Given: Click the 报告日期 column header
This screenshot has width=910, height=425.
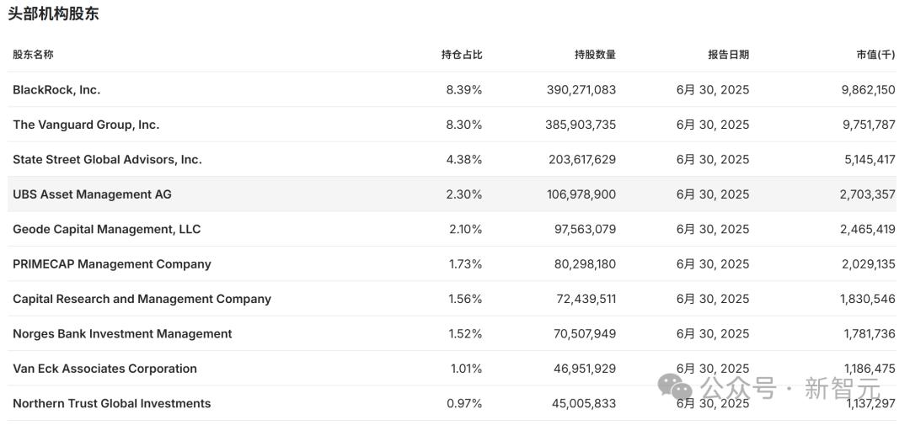Looking at the screenshot, I should pyautogui.click(x=728, y=55).
